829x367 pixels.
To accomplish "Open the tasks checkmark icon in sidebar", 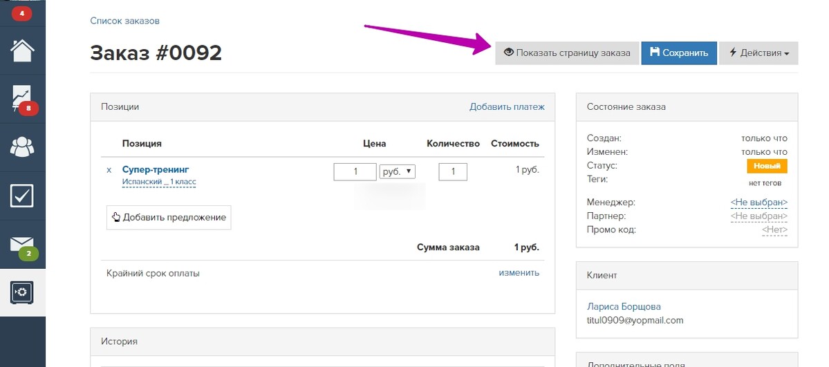I will [22, 195].
